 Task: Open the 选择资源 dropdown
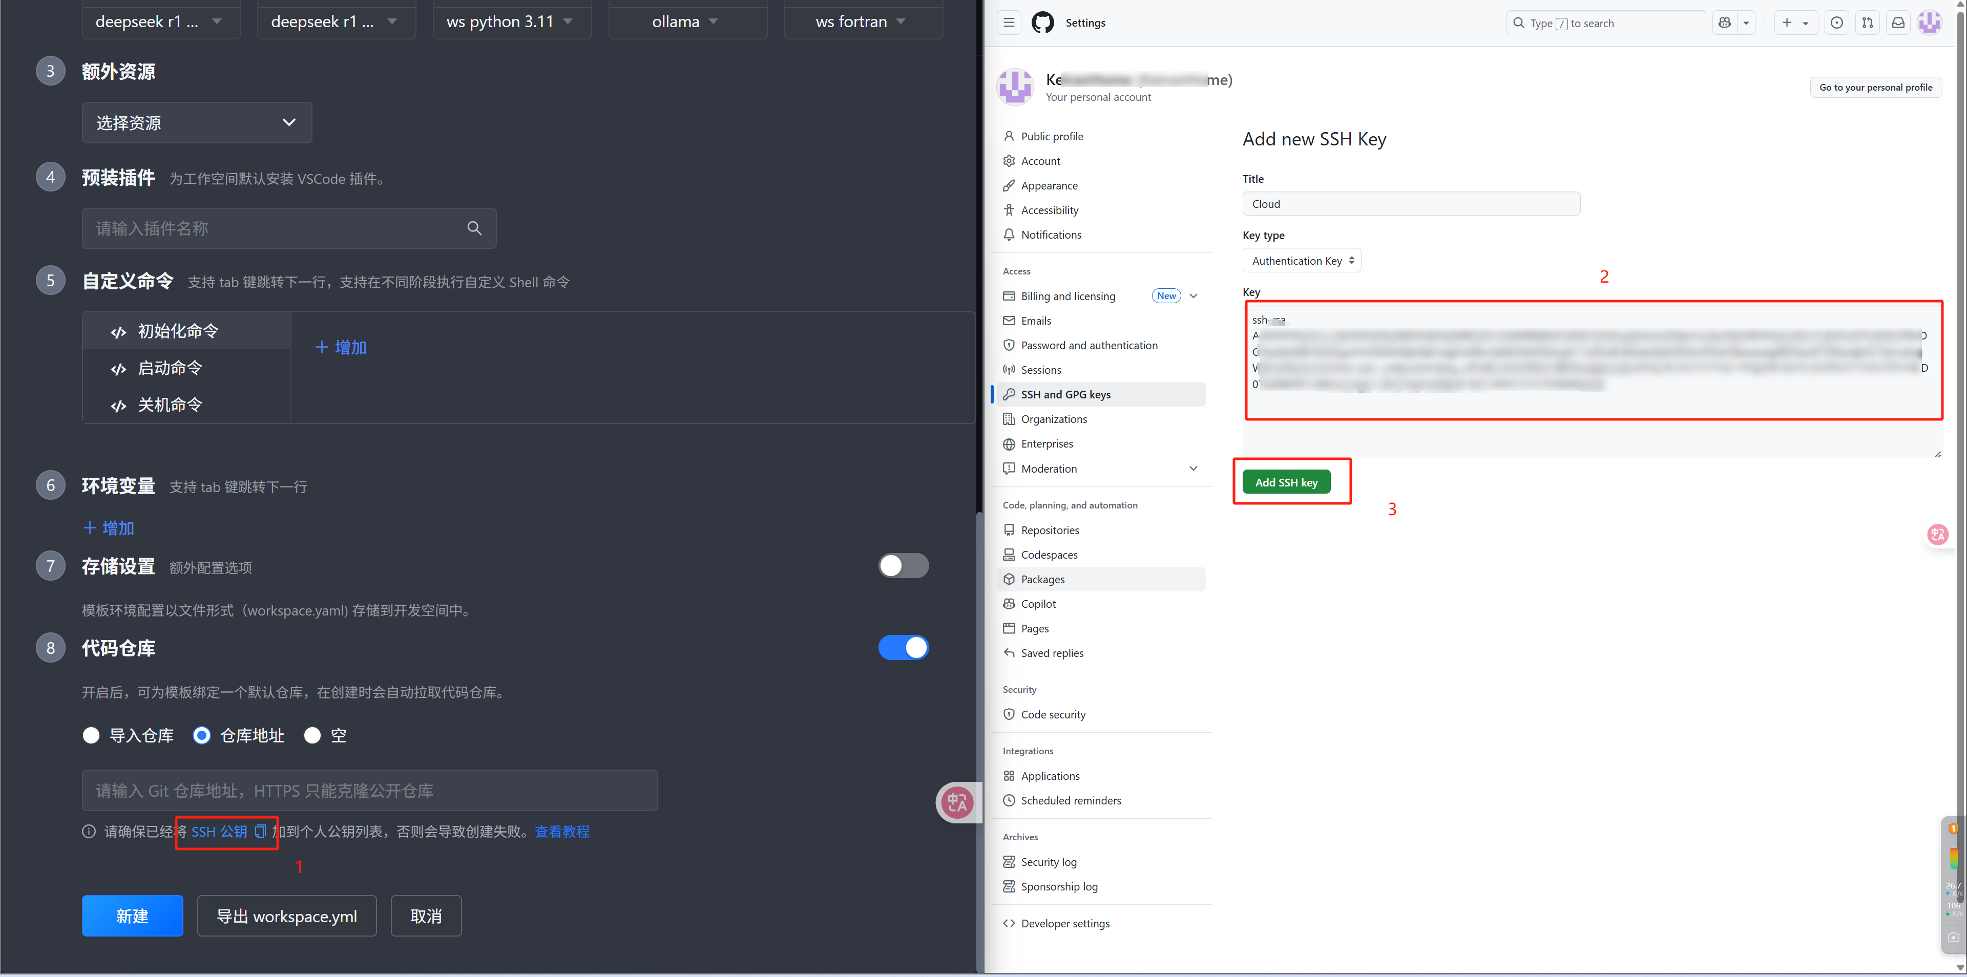196,123
